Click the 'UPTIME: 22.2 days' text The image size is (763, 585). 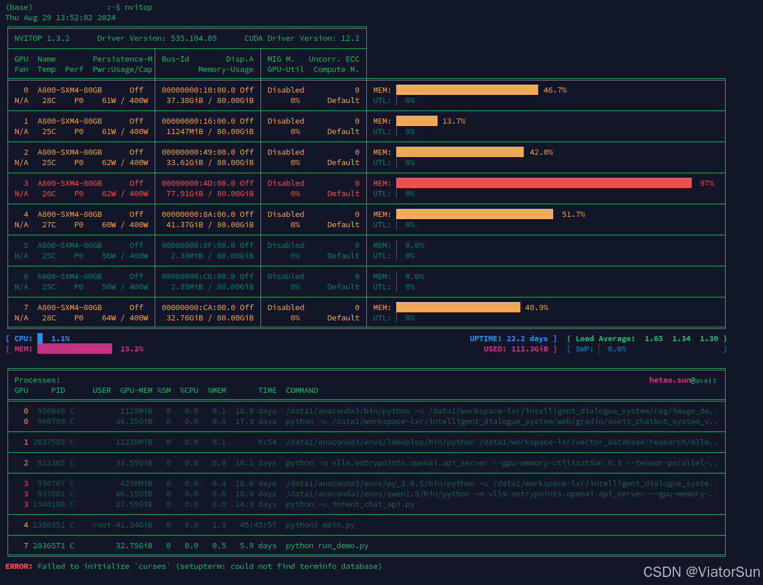pyautogui.click(x=509, y=339)
